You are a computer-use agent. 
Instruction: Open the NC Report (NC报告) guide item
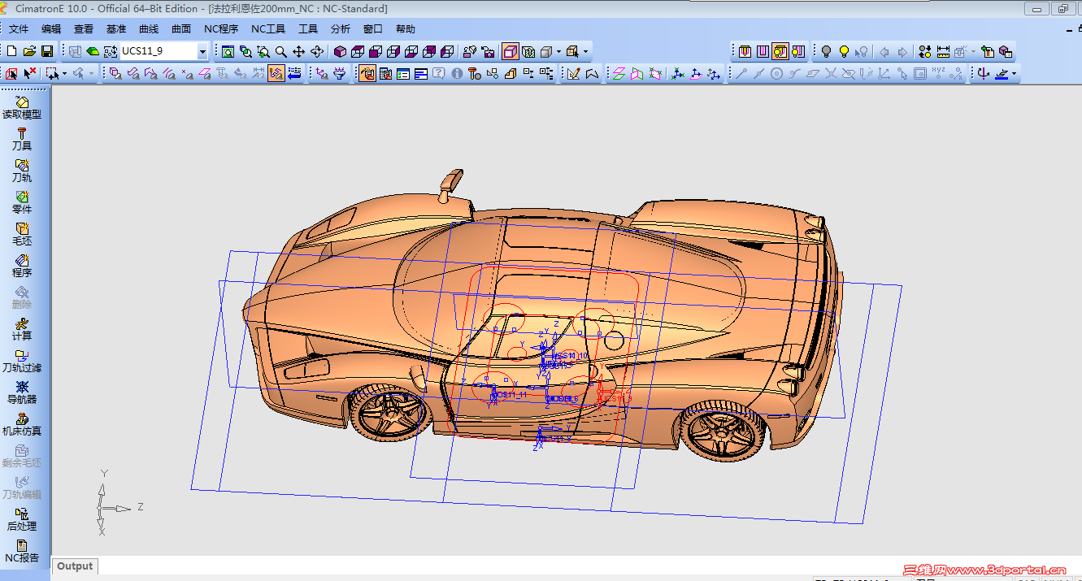(x=22, y=551)
